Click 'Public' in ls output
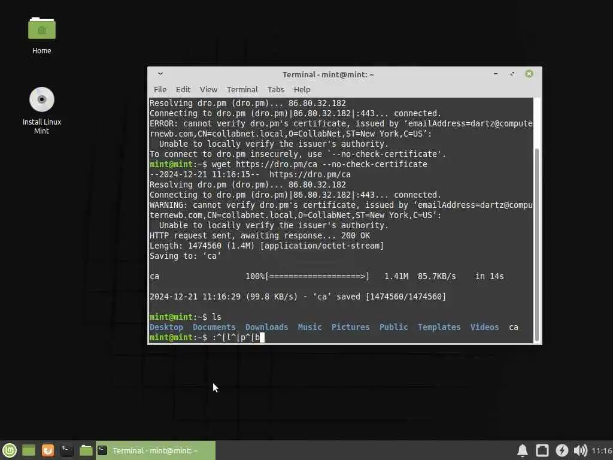 tap(393, 327)
